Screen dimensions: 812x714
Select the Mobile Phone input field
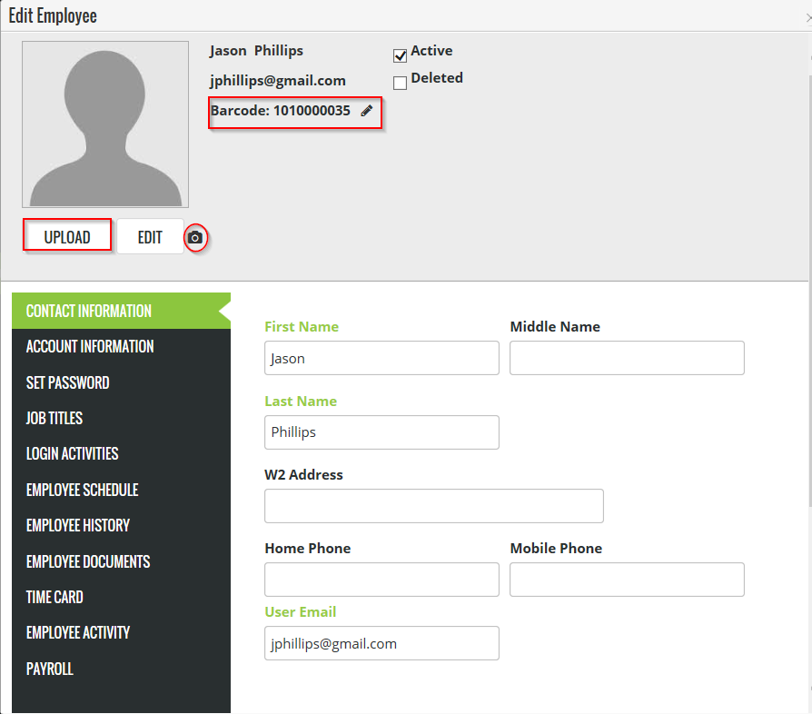627,580
